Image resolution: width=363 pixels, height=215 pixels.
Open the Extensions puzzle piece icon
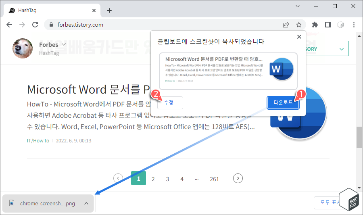(315, 25)
